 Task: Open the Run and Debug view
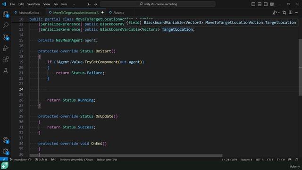pos(6,48)
